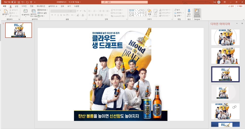245x129 pixels.
Task: Click the 검색 search box
Action: point(125,2)
